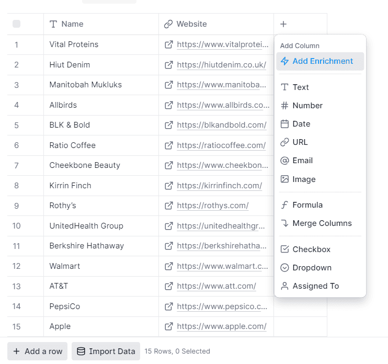The image size is (388, 364).
Task: Click external link icon beside Walmart website
Action: click(169, 266)
